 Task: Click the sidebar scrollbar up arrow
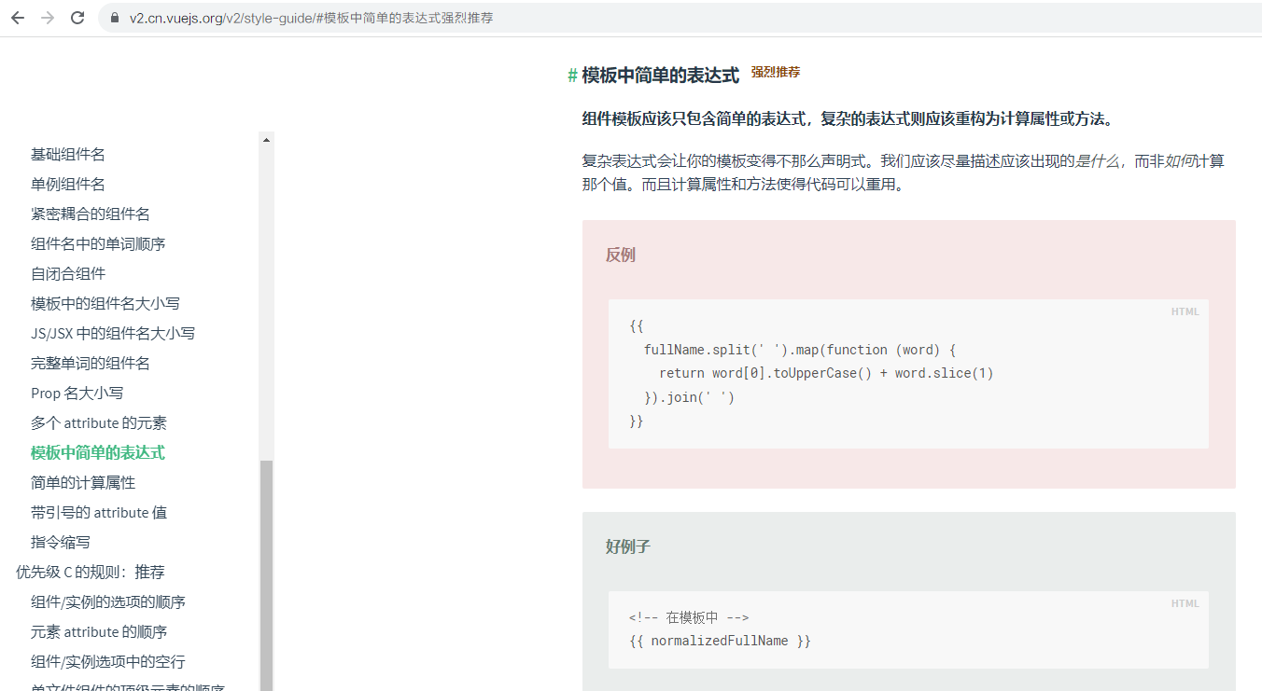click(267, 140)
